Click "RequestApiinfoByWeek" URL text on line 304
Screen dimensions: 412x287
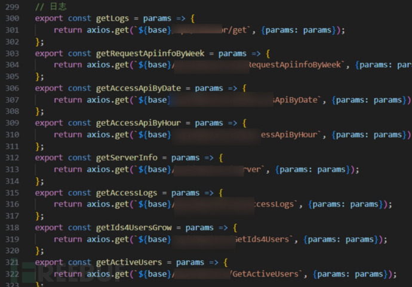(294, 65)
